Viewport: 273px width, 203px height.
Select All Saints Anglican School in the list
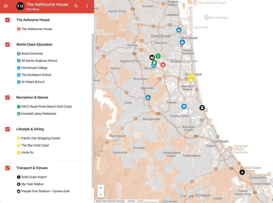point(39,61)
